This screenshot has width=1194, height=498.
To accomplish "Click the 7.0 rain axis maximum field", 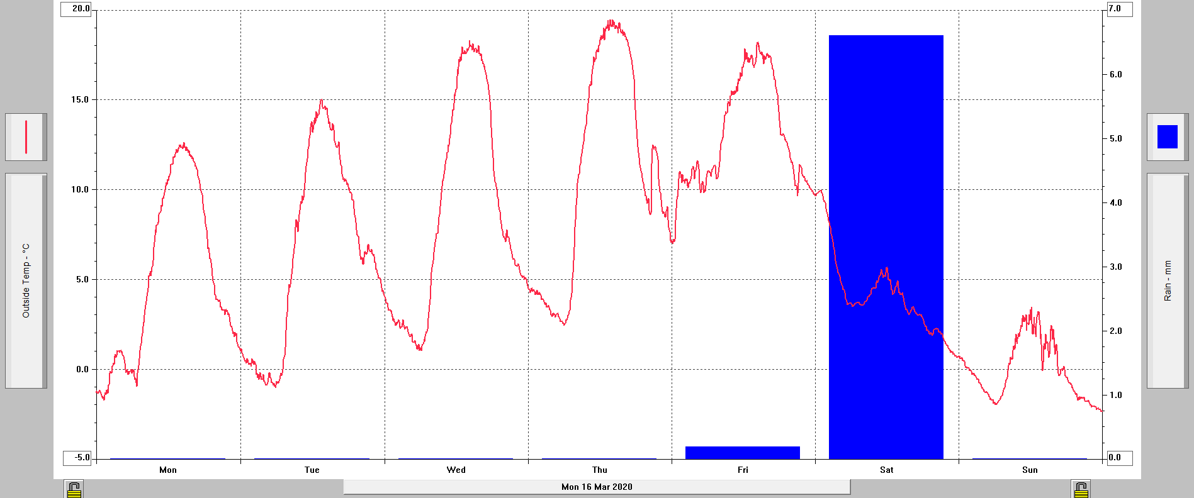I will coord(1118,9).
